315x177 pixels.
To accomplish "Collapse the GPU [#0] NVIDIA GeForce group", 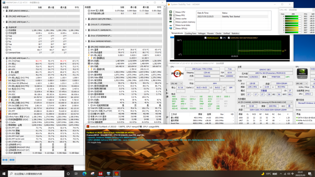I will (86, 47).
